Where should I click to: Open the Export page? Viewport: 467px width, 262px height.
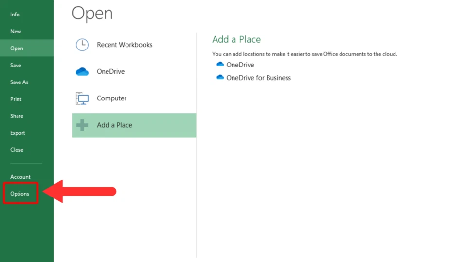(18, 133)
